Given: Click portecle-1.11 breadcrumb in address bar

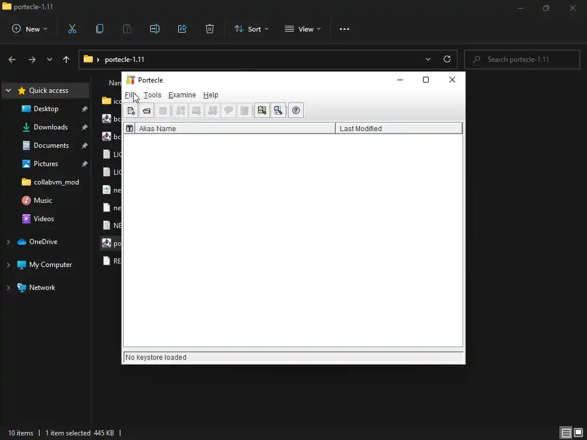Looking at the screenshot, I should [124, 60].
